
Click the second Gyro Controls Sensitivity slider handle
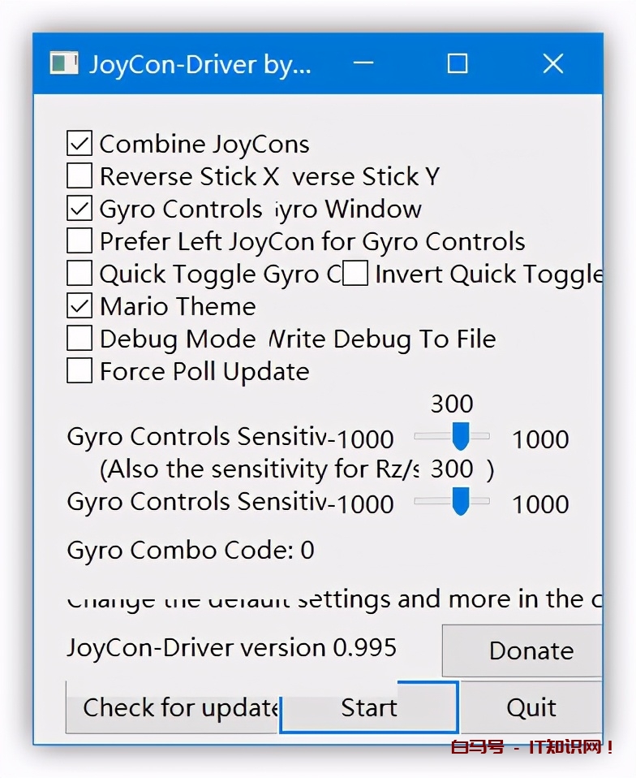460,501
